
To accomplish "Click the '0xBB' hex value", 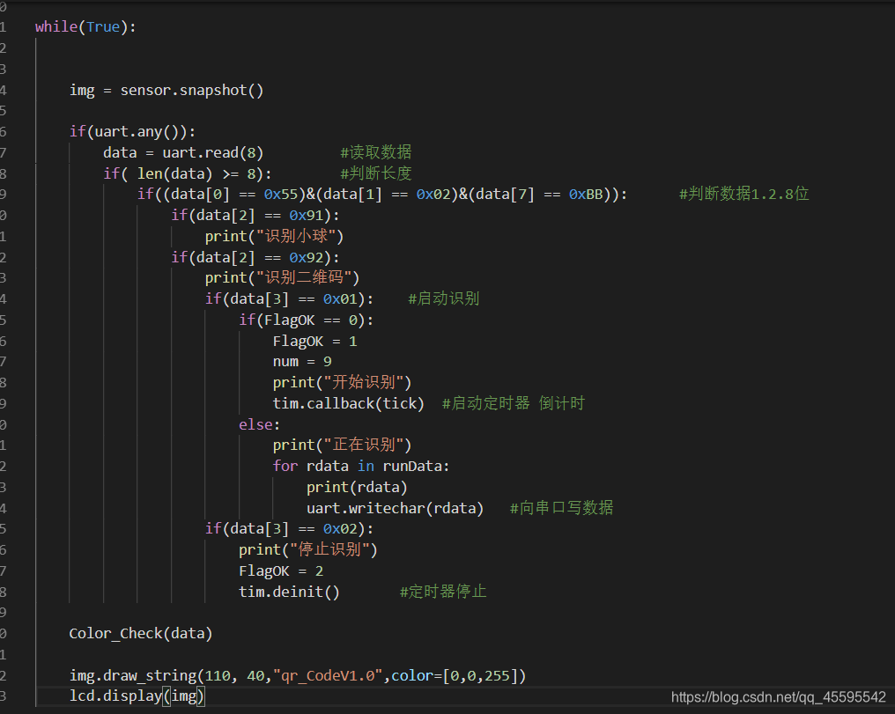I will [x=586, y=195].
